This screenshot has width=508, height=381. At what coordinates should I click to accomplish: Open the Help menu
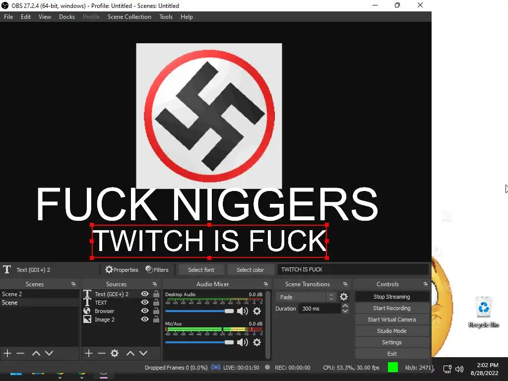(187, 17)
